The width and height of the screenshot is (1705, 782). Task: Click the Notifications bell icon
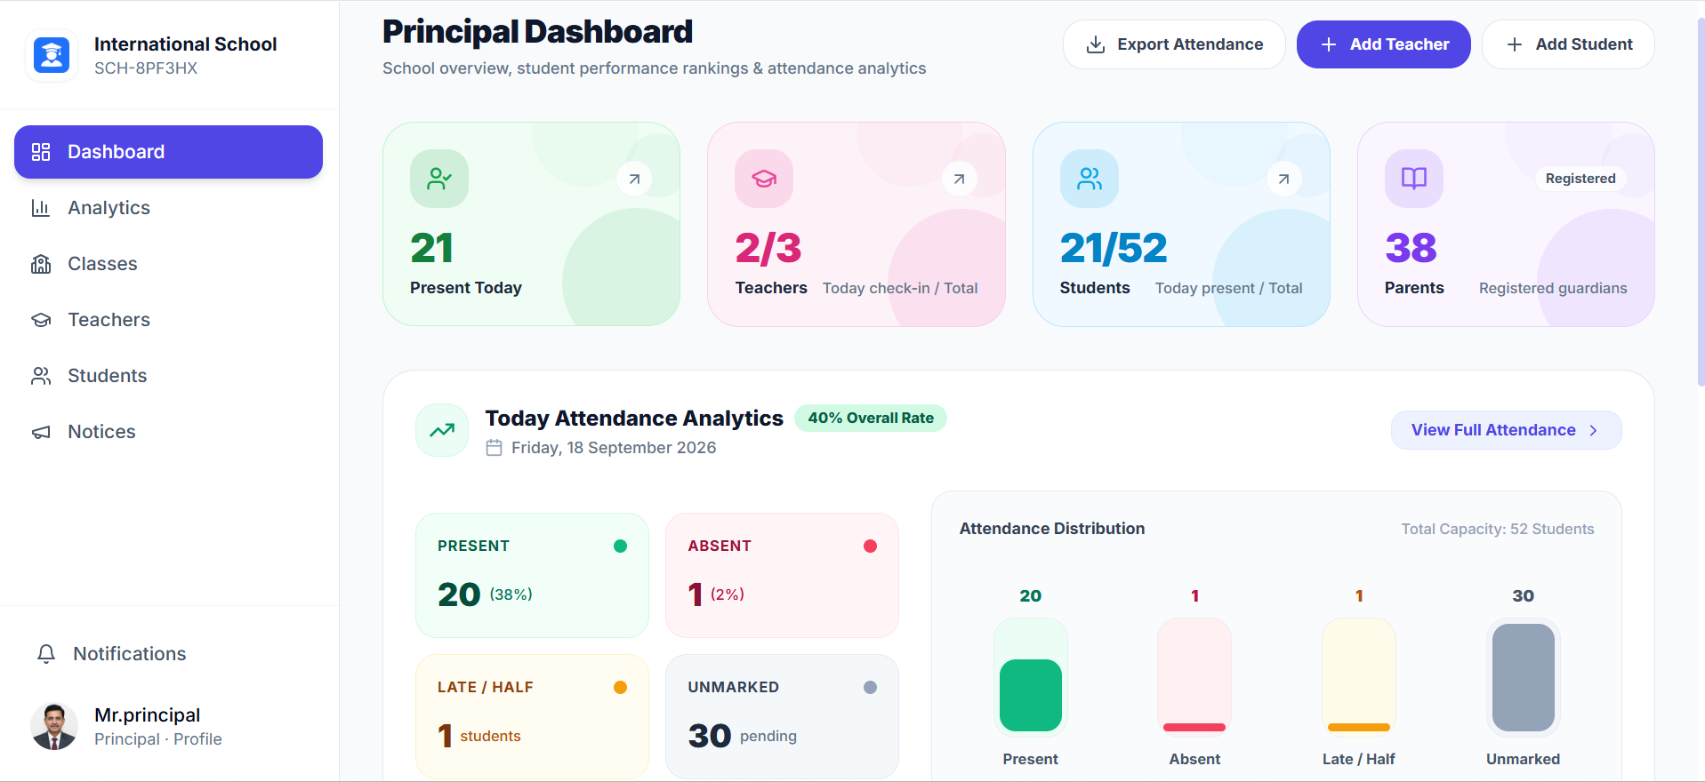tap(46, 654)
